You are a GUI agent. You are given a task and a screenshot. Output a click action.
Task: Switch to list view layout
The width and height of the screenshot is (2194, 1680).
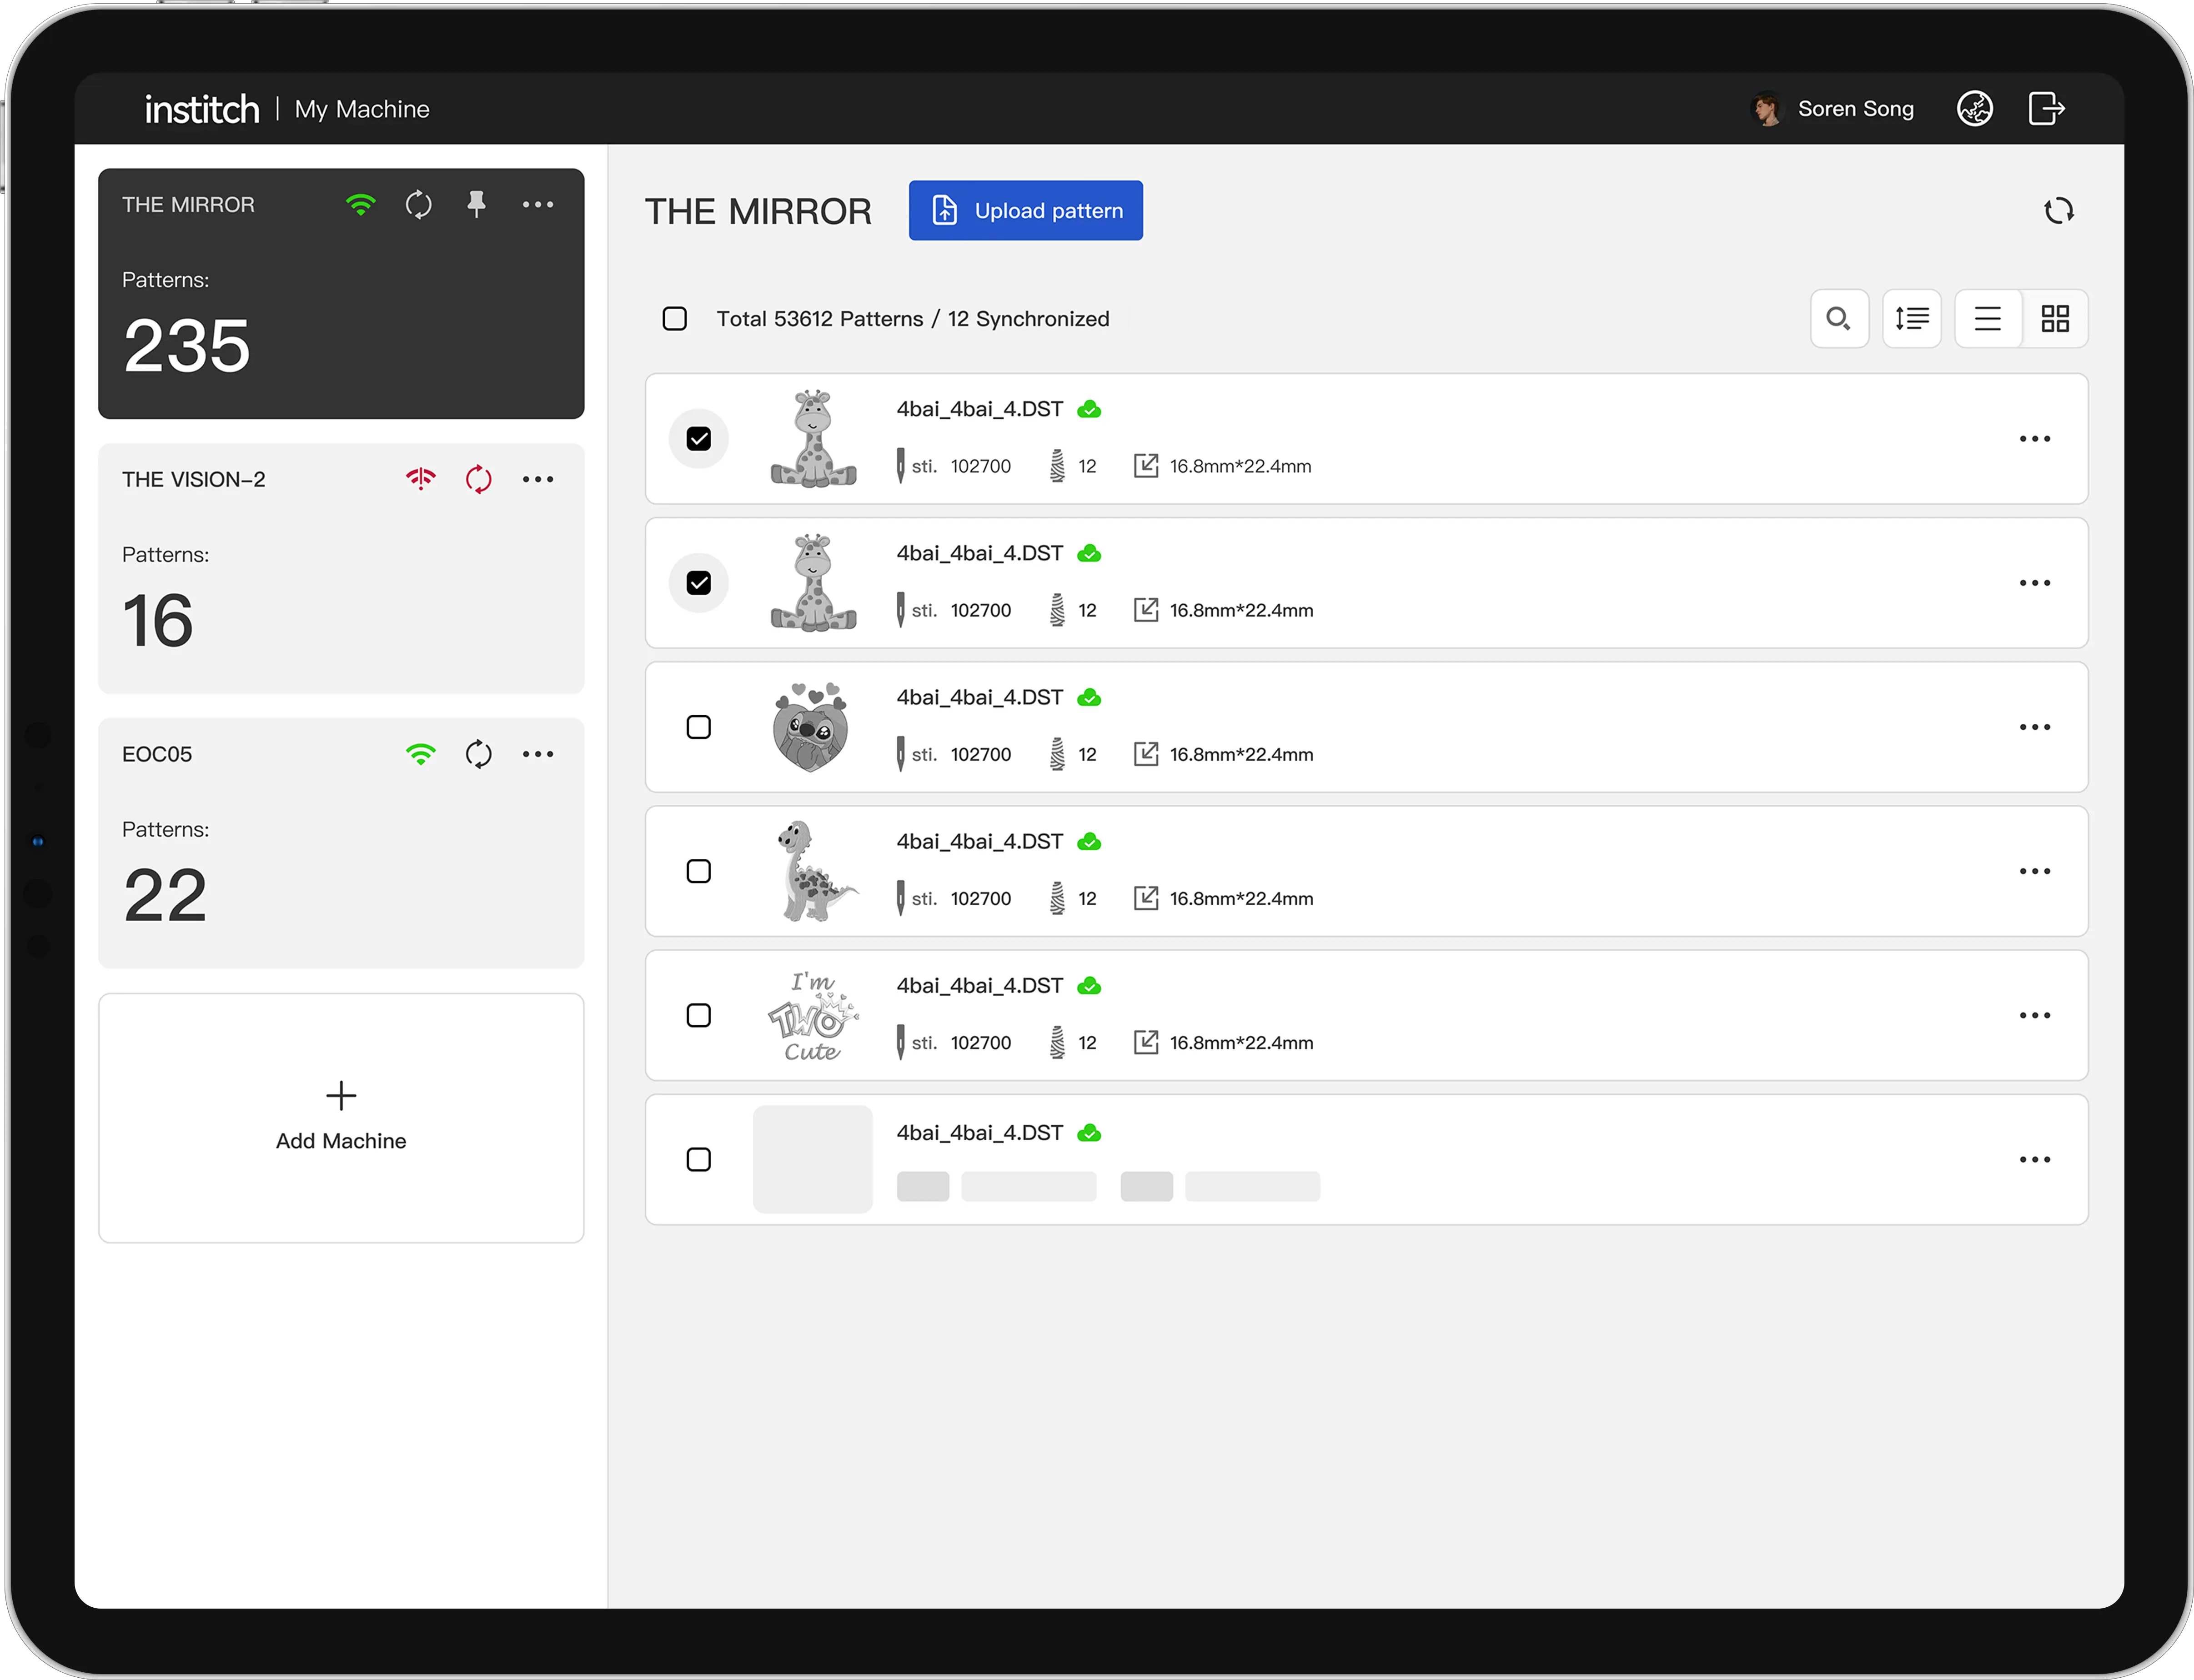(1987, 319)
